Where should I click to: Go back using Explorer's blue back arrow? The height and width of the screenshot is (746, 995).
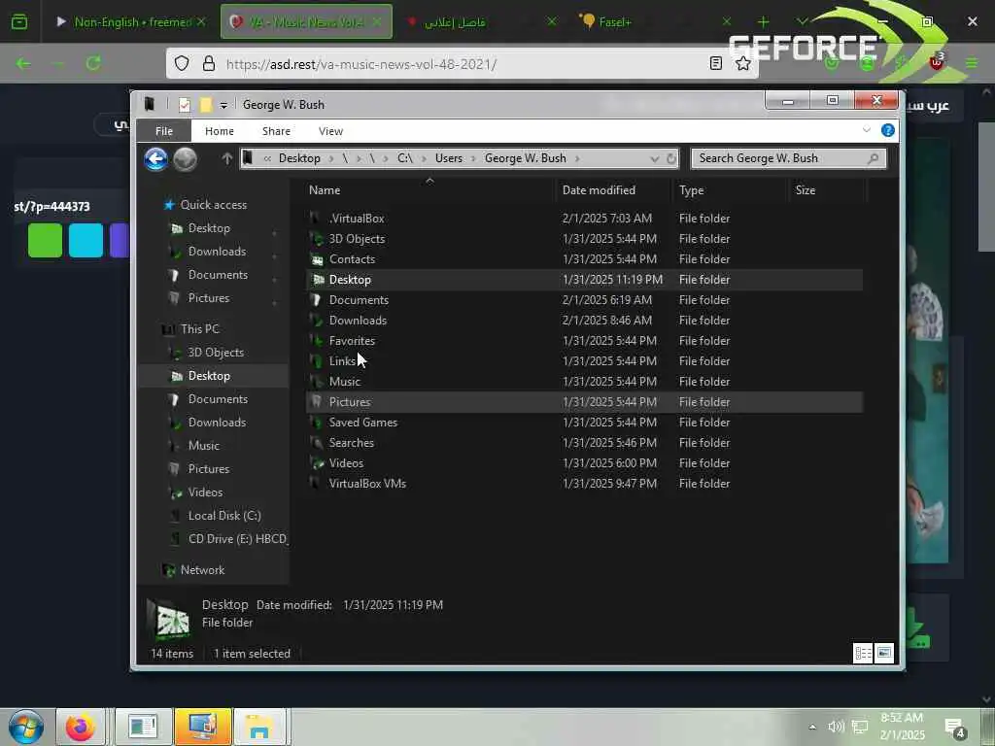click(x=155, y=158)
